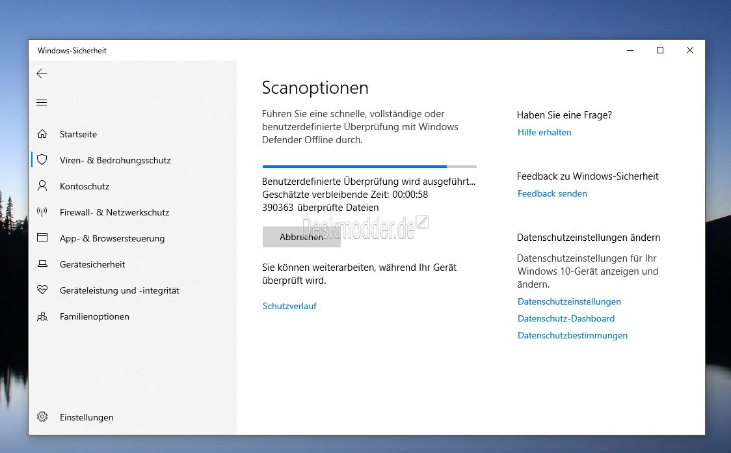Click the Scanoptionen heading

[315, 88]
